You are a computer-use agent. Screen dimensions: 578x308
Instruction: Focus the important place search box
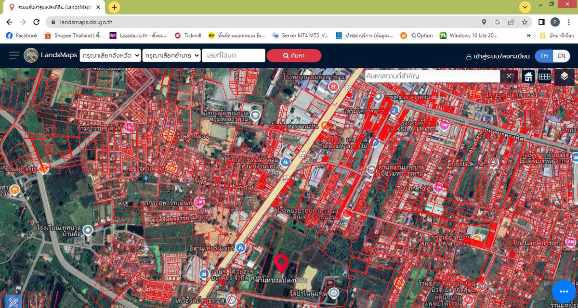(433, 76)
